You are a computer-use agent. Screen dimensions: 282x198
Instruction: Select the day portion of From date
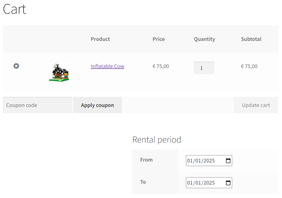(190, 161)
